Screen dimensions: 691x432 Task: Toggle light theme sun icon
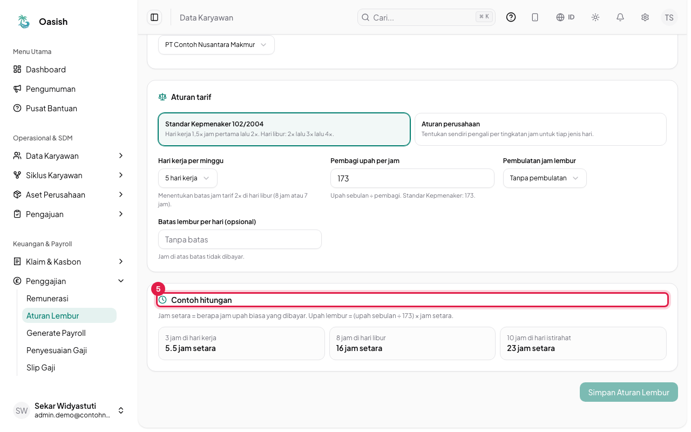pyautogui.click(x=595, y=17)
